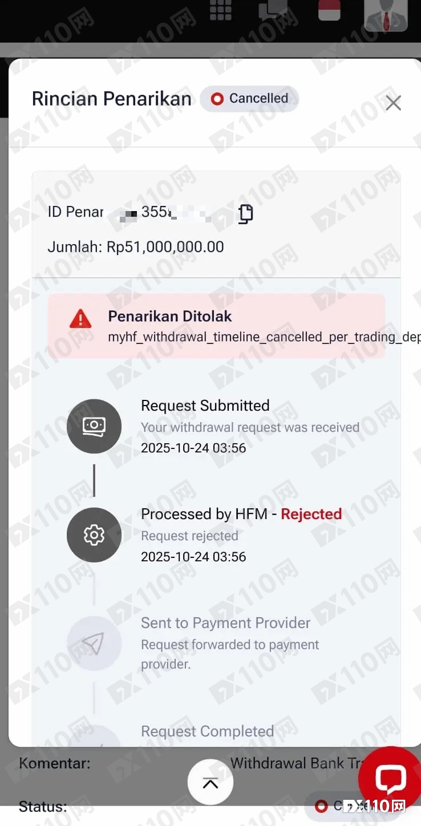Select the Penarikan Ditolak alert heading
Screen dimensions: 421x826
[170, 316]
